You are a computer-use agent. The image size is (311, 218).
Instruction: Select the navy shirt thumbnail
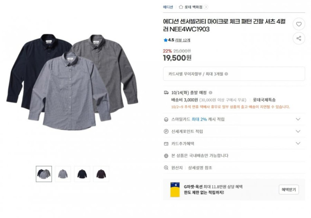coord(82,174)
